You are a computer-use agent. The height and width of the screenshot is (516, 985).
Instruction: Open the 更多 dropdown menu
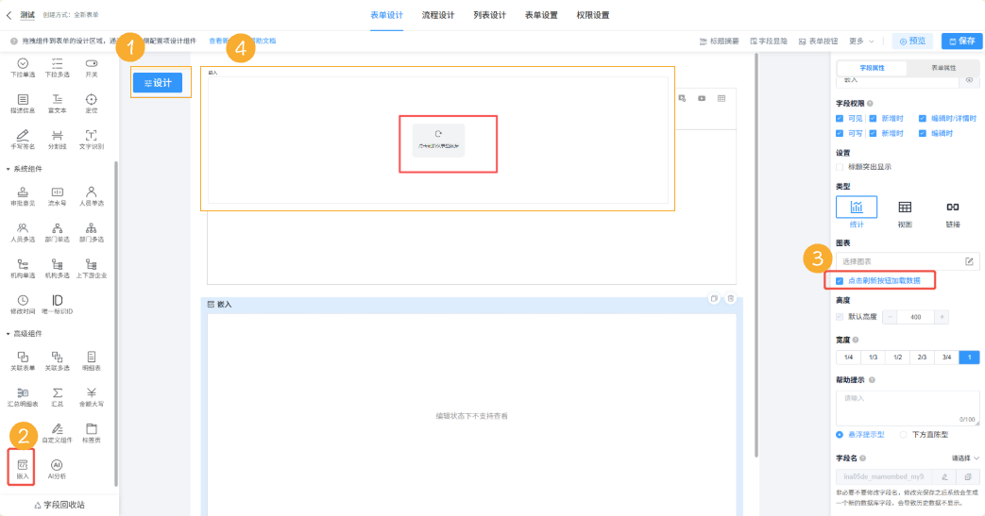pos(860,42)
